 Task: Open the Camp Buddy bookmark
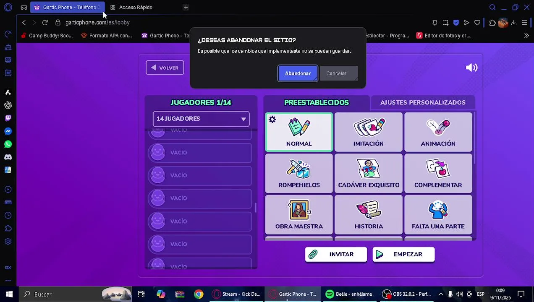tap(47, 36)
